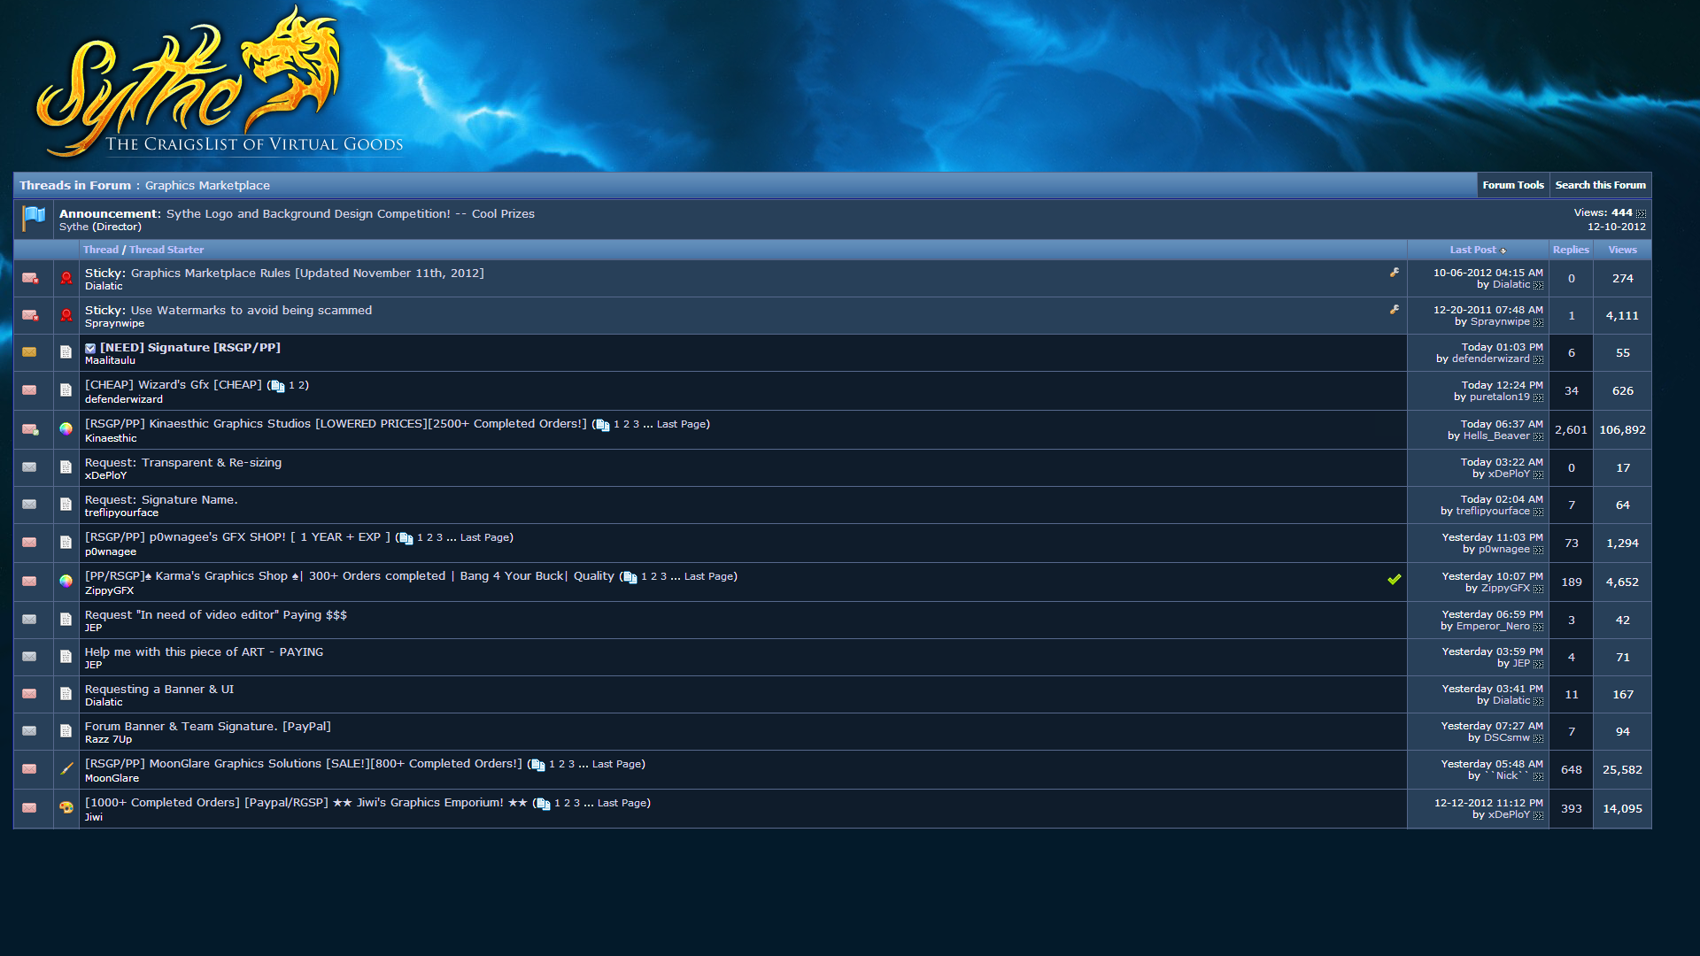
Task: Sort by Thread title column header
Action: pos(101,250)
